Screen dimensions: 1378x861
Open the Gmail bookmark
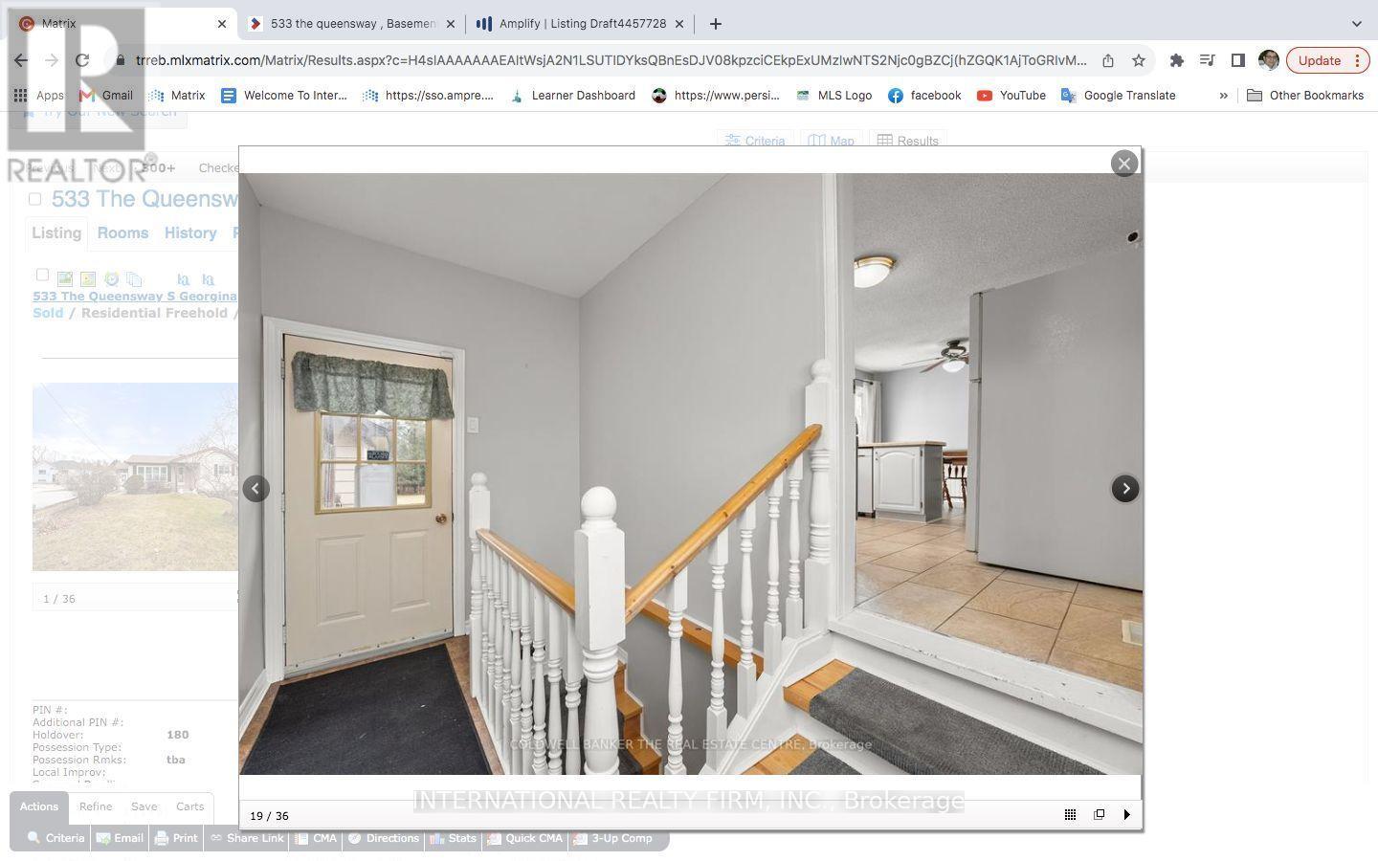106,96
